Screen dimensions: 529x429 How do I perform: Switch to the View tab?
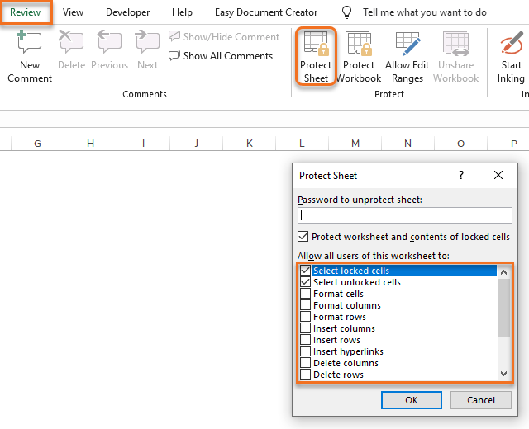pos(73,12)
